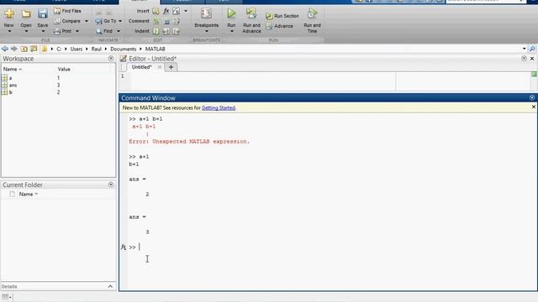The image size is (538, 302).
Task: Sort Workspace by Name column header
Action: 13,69
